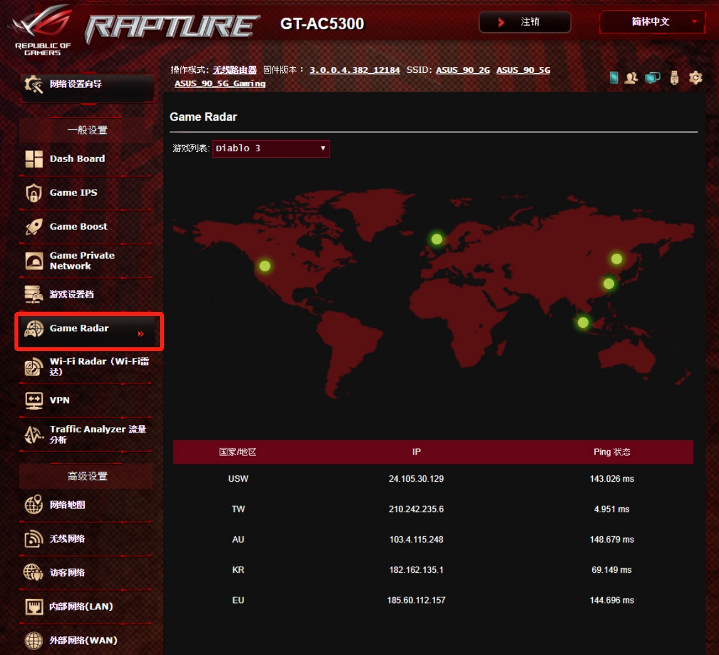Click the mobile app status icon
The height and width of the screenshot is (655, 719).
(614, 77)
